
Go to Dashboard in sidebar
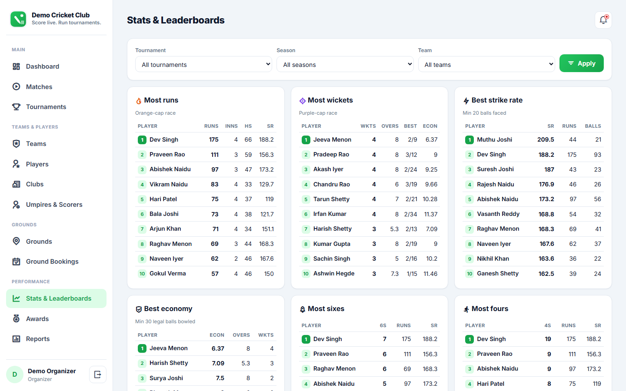pos(57,66)
